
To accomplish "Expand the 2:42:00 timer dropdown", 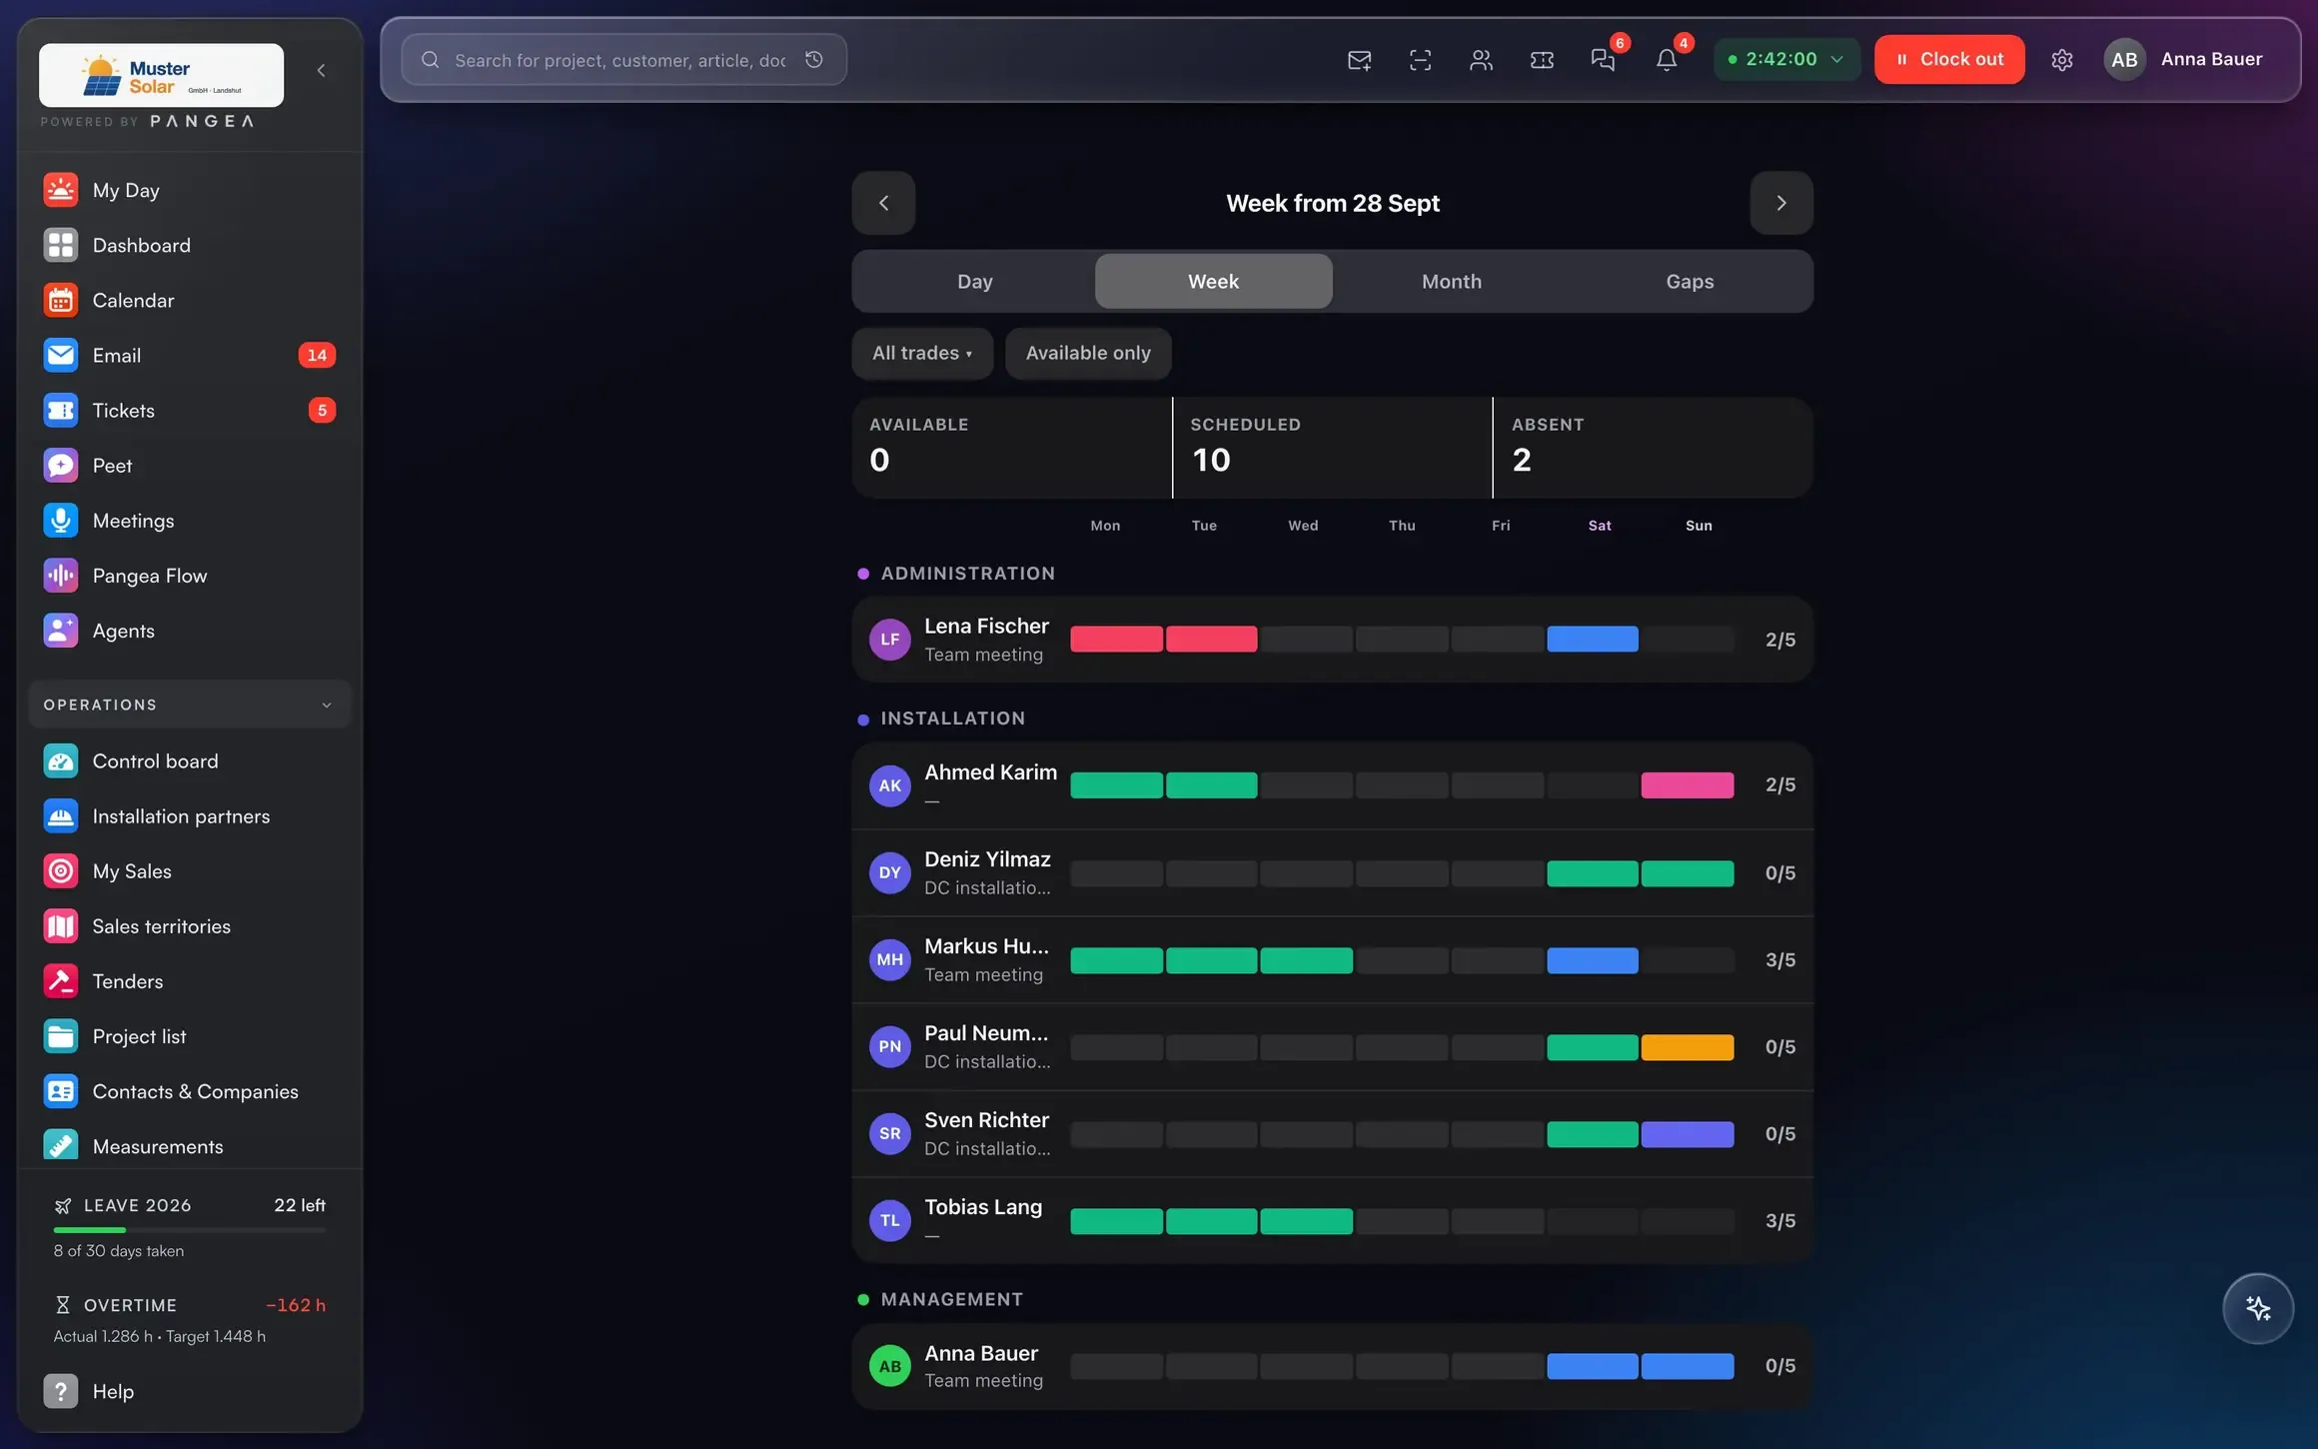I will 1786,59.
